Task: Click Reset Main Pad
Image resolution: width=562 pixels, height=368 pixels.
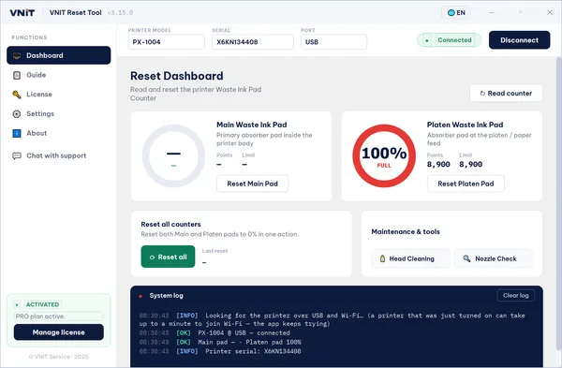Action: click(x=252, y=184)
